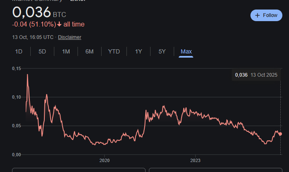Click the 0,15 label on the y-axis
Viewport: 289px width, 172px height.
(x=17, y=68)
